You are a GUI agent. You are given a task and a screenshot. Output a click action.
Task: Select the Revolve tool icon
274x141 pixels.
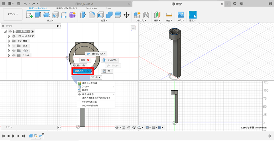[x=47, y=15]
